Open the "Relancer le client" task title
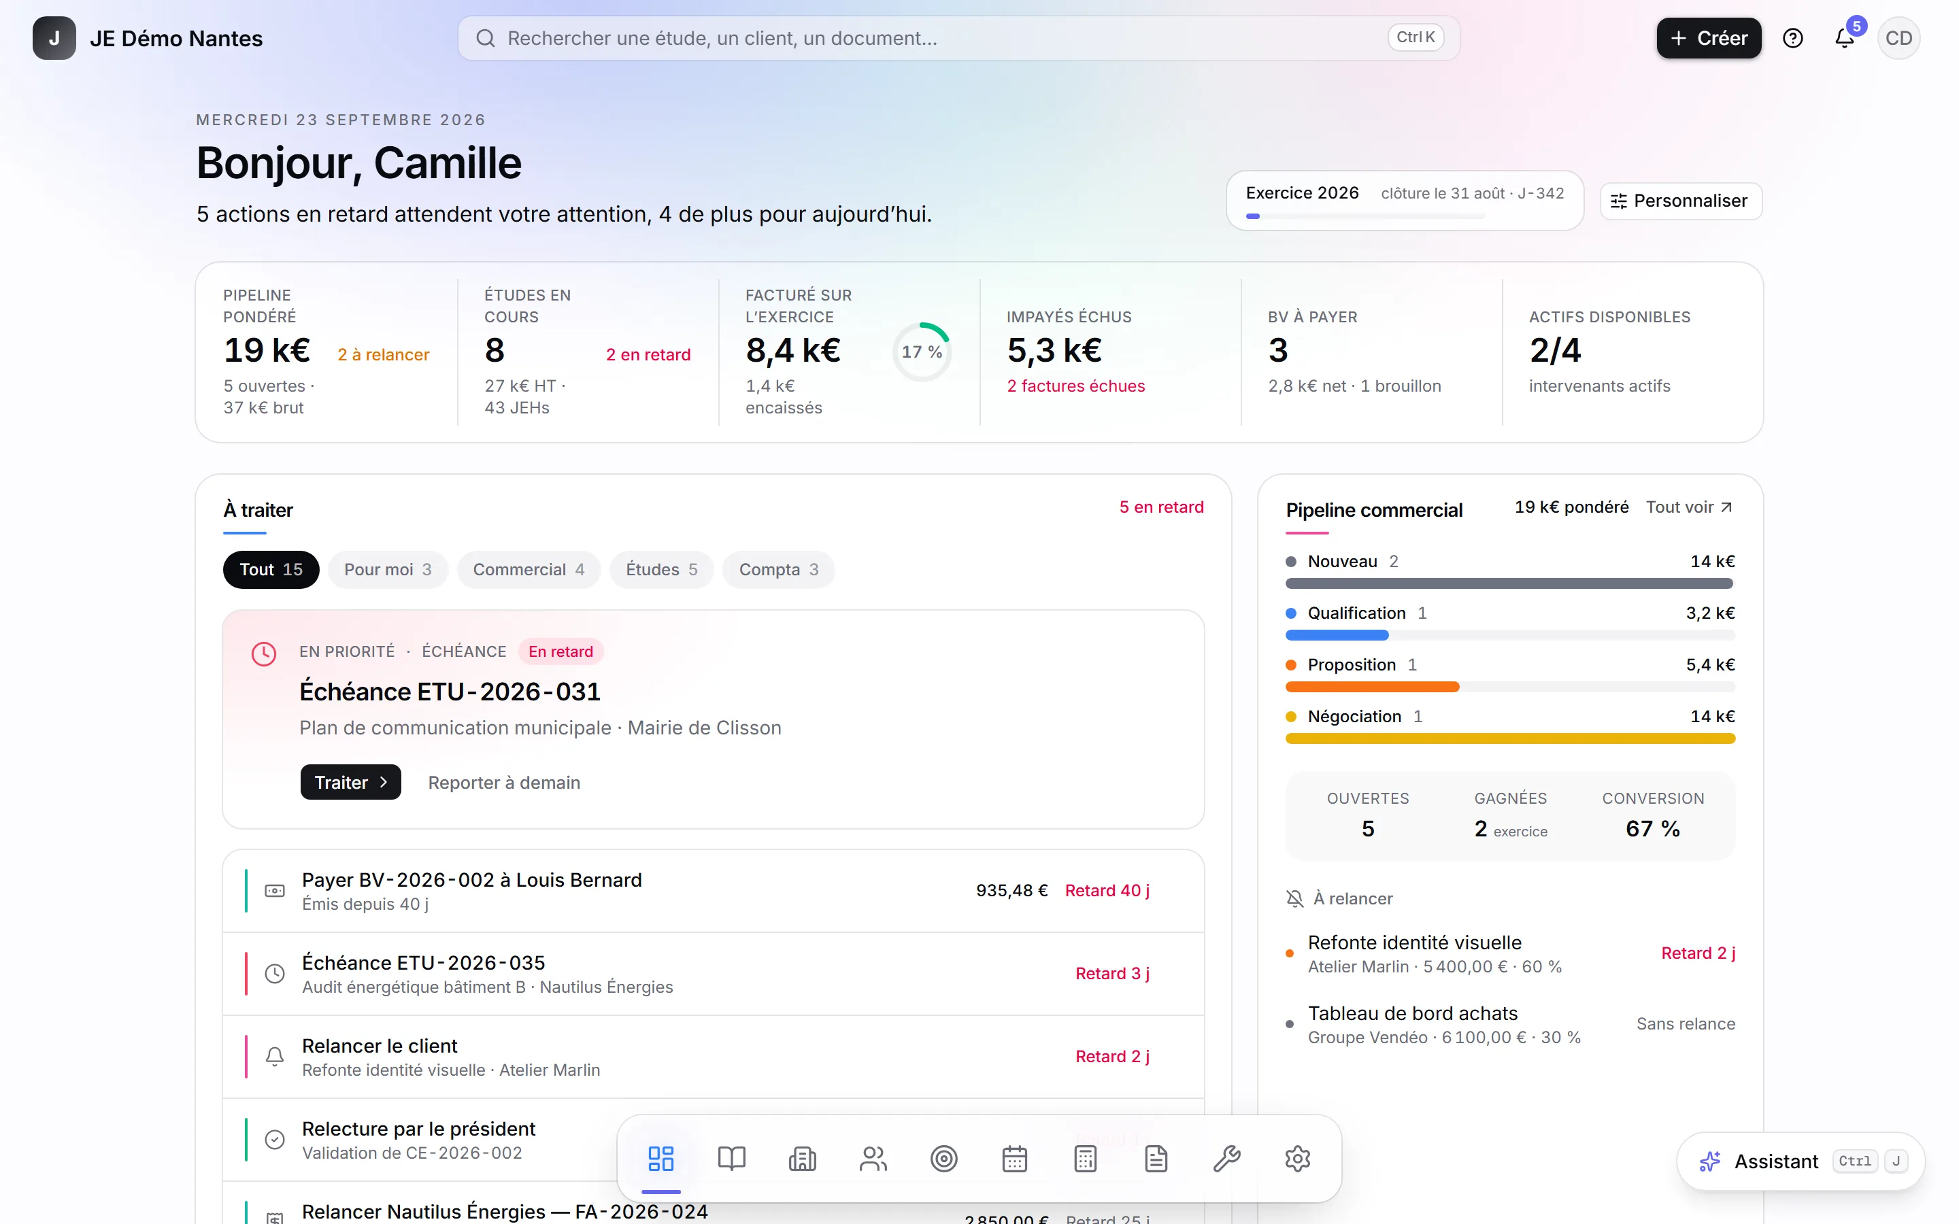The image size is (1959, 1224). 380,1046
